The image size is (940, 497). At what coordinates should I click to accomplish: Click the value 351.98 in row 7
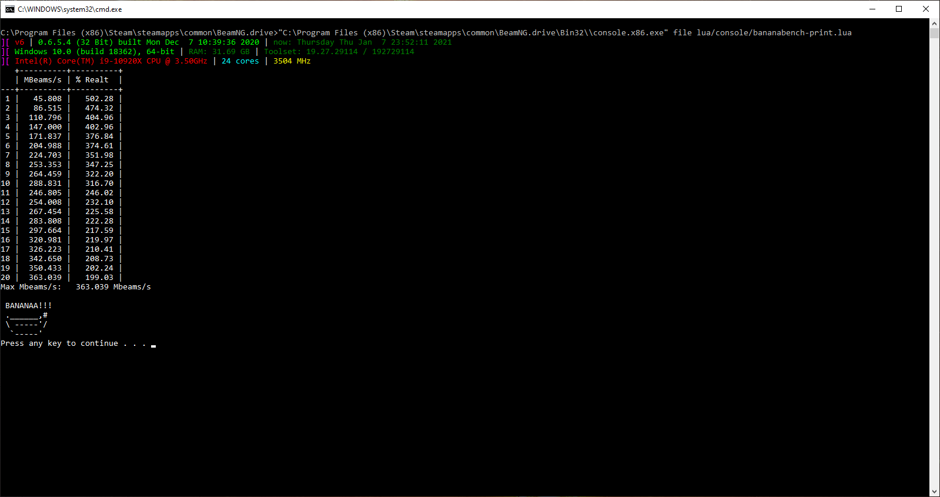(x=99, y=155)
